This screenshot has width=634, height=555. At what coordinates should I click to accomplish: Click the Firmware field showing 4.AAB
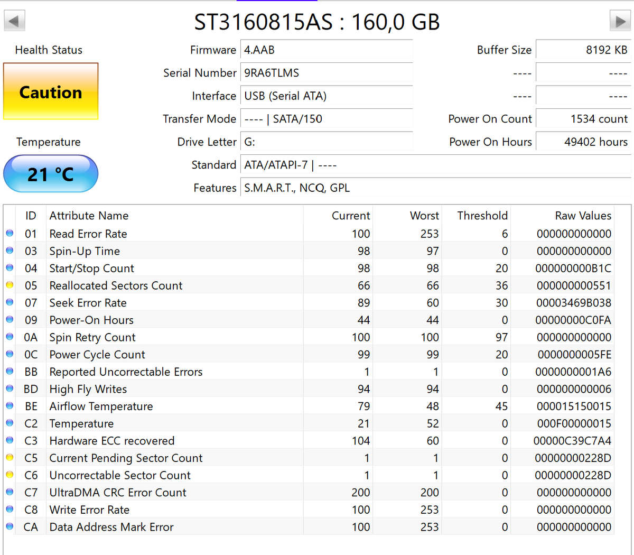tap(327, 50)
